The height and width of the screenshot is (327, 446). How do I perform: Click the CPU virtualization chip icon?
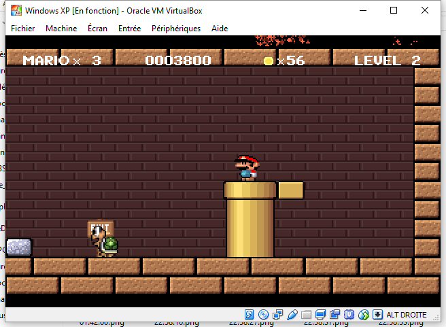pos(349,315)
